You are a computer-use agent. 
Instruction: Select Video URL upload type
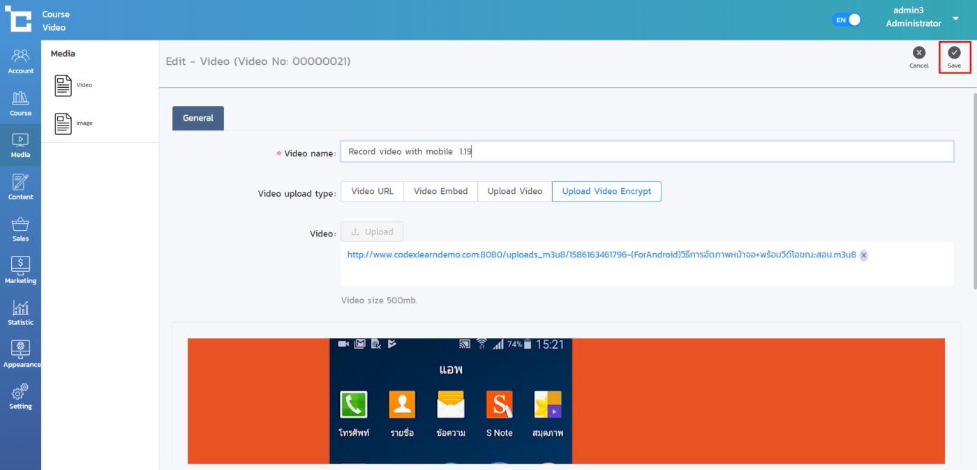[372, 191]
